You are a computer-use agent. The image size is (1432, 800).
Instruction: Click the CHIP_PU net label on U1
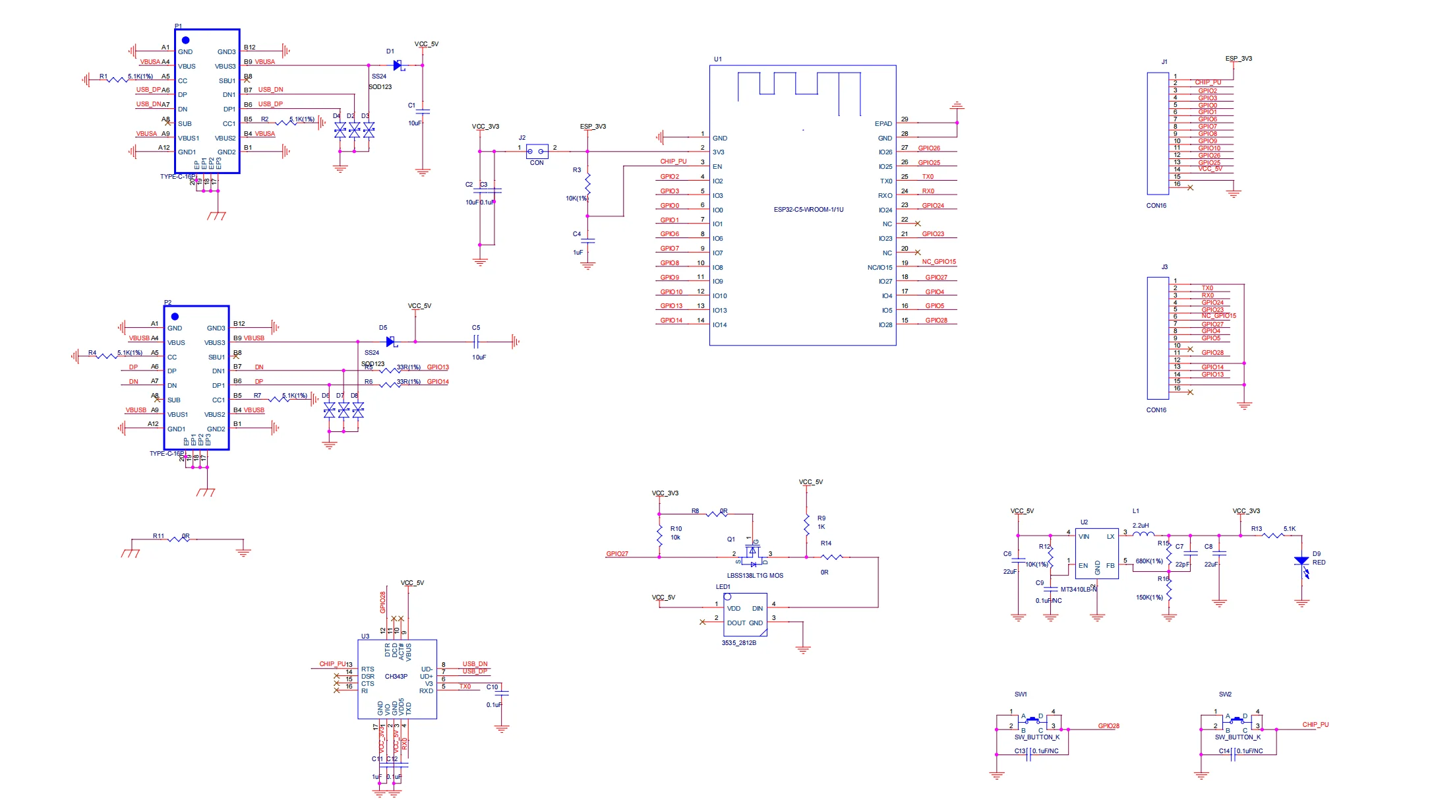click(673, 162)
